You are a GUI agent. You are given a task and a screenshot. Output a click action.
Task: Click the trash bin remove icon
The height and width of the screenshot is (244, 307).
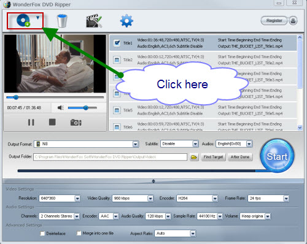(62, 21)
